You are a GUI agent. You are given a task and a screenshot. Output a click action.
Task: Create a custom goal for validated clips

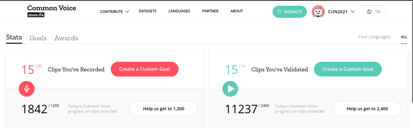348,69
